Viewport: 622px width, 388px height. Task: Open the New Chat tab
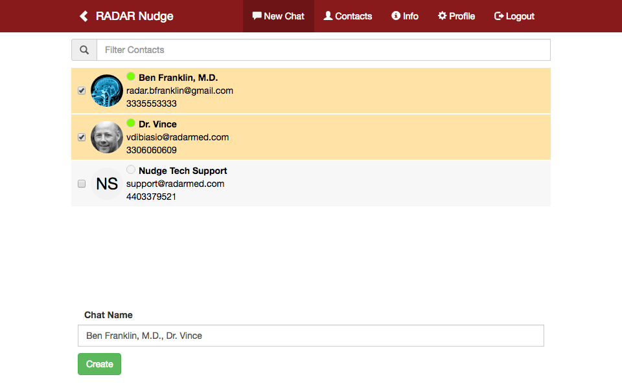(x=279, y=16)
